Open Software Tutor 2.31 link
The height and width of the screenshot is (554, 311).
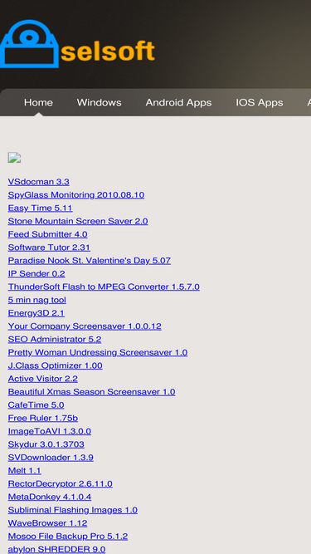tap(49, 248)
